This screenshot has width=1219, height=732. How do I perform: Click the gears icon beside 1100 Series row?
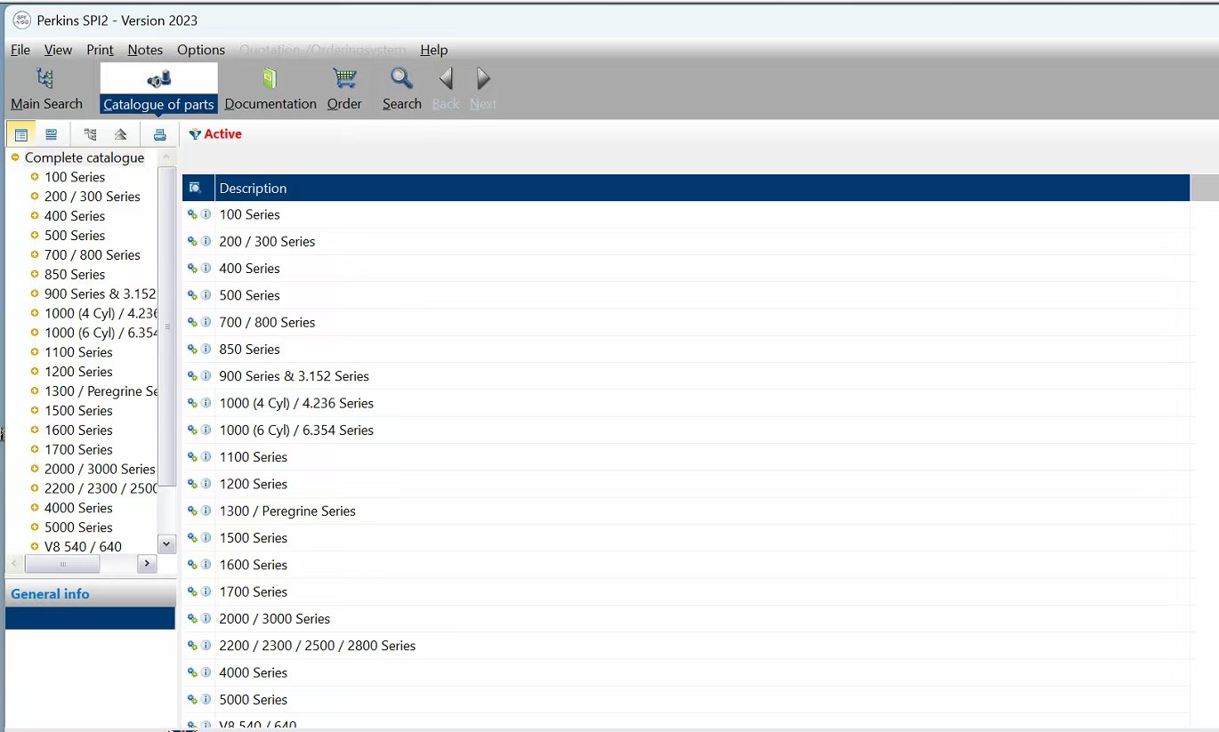[x=192, y=457]
